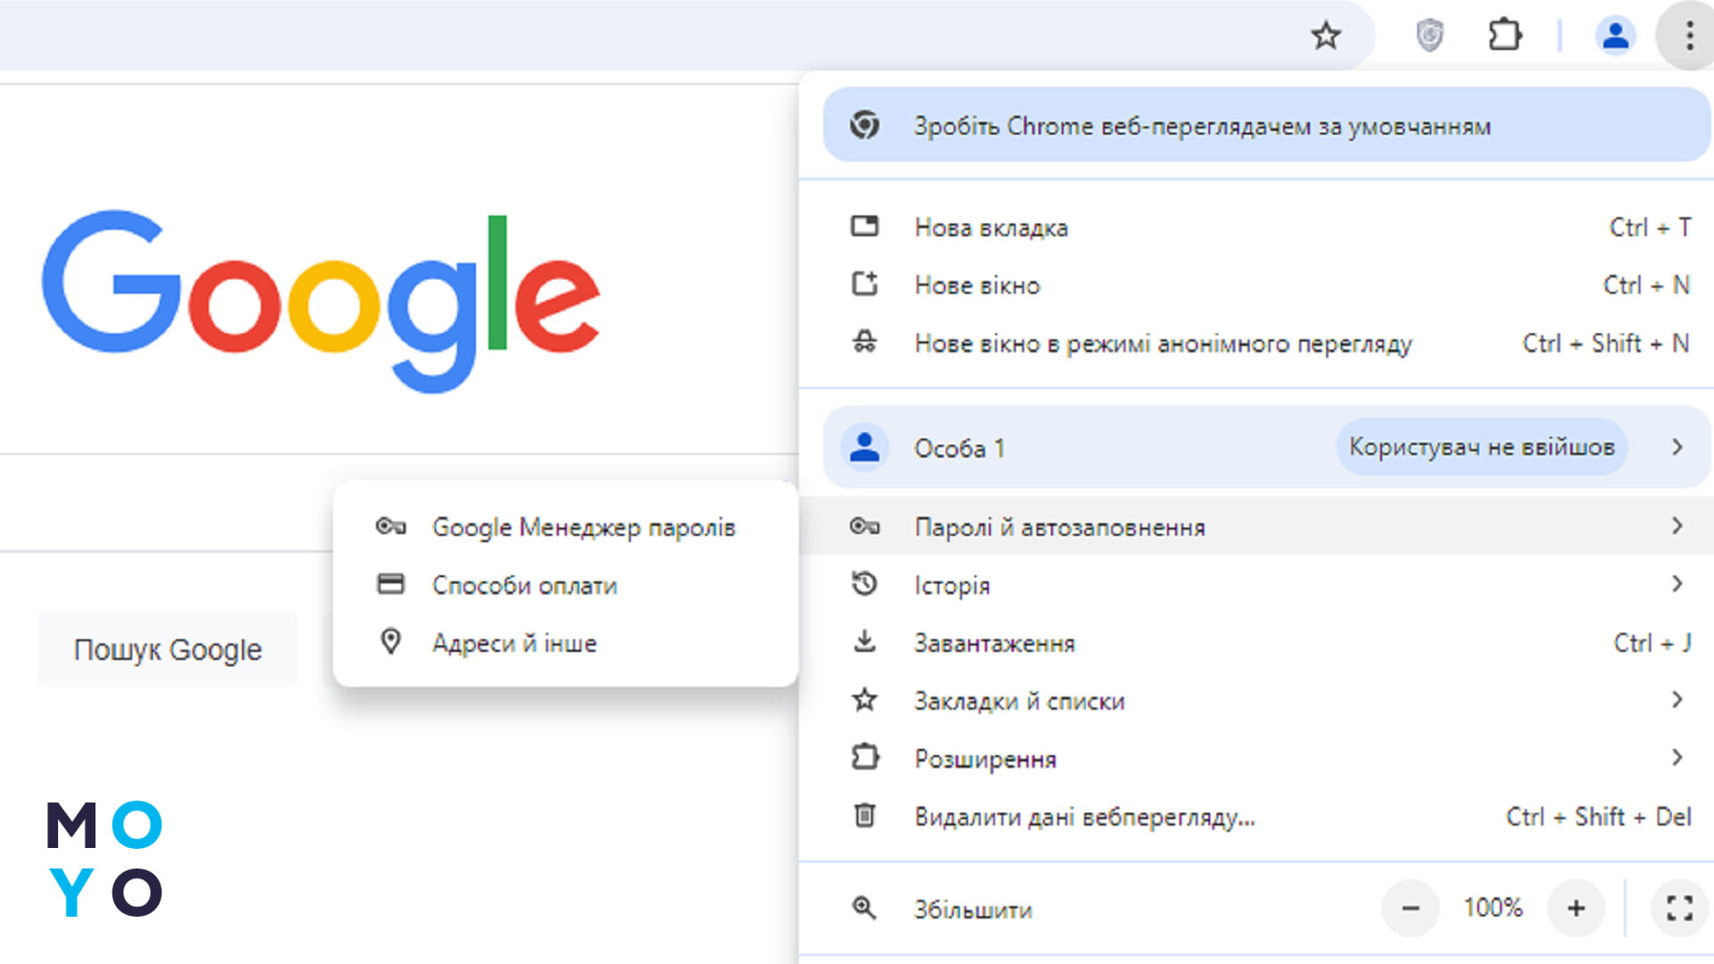Image resolution: width=1714 pixels, height=964 pixels.
Task: Click the shield extension icon in toolbar
Action: pos(1429,36)
